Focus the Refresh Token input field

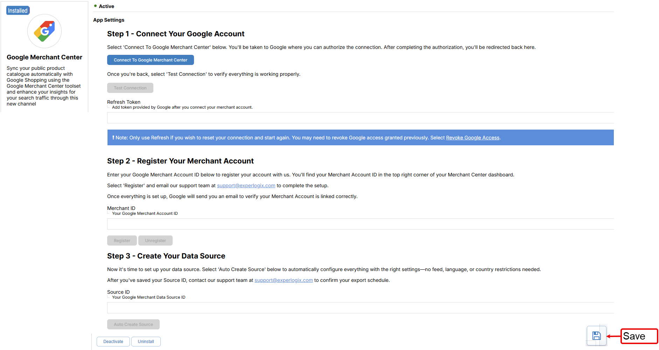pos(360,118)
